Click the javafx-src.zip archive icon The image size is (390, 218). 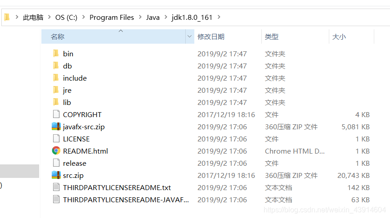pyautogui.click(x=56, y=126)
